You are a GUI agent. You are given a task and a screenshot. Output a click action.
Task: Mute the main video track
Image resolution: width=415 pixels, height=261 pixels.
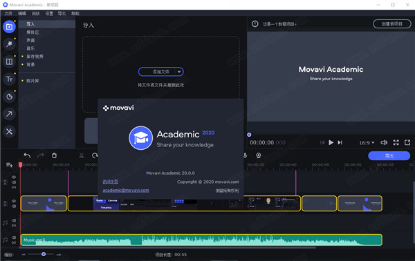coord(14,206)
